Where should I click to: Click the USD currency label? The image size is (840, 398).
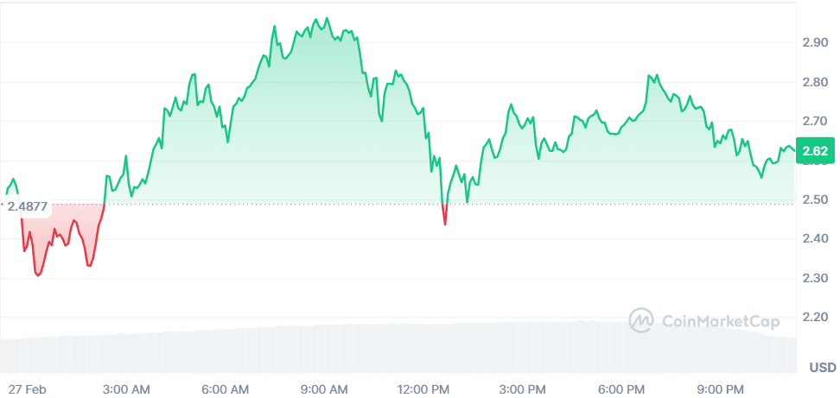tap(822, 368)
